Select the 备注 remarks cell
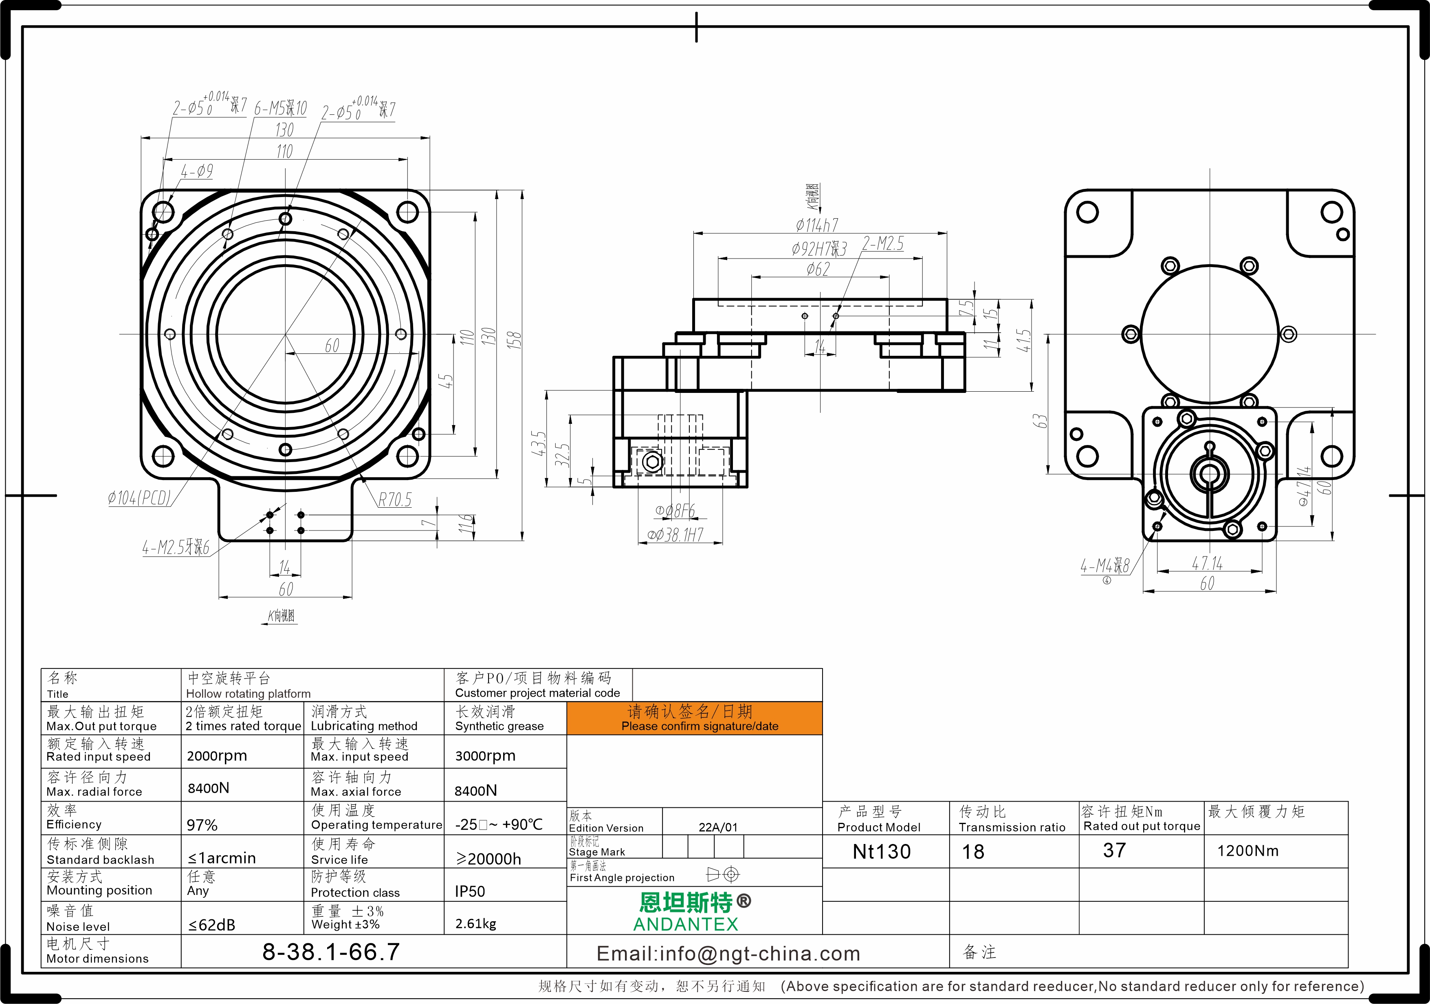Image resolution: width=1430 pixels, height=1004 pixels. click(1148, 951)
